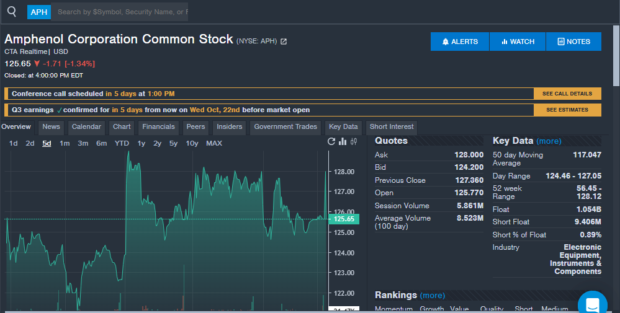The height and width of the screenshot is (313, 620).
Task: Click the APH symbol tag in the search bar
Action: [39, 12]
